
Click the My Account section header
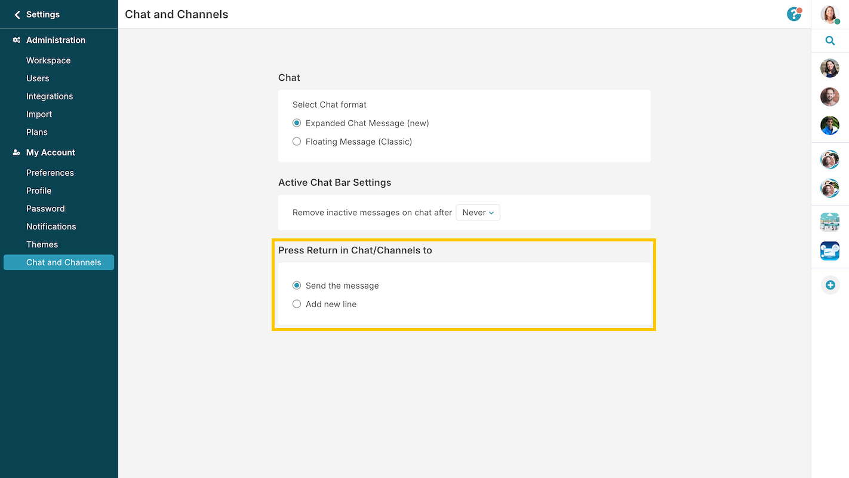pos(51,152)
